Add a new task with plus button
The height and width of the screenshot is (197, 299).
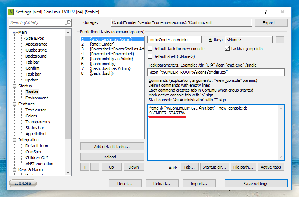85,167
